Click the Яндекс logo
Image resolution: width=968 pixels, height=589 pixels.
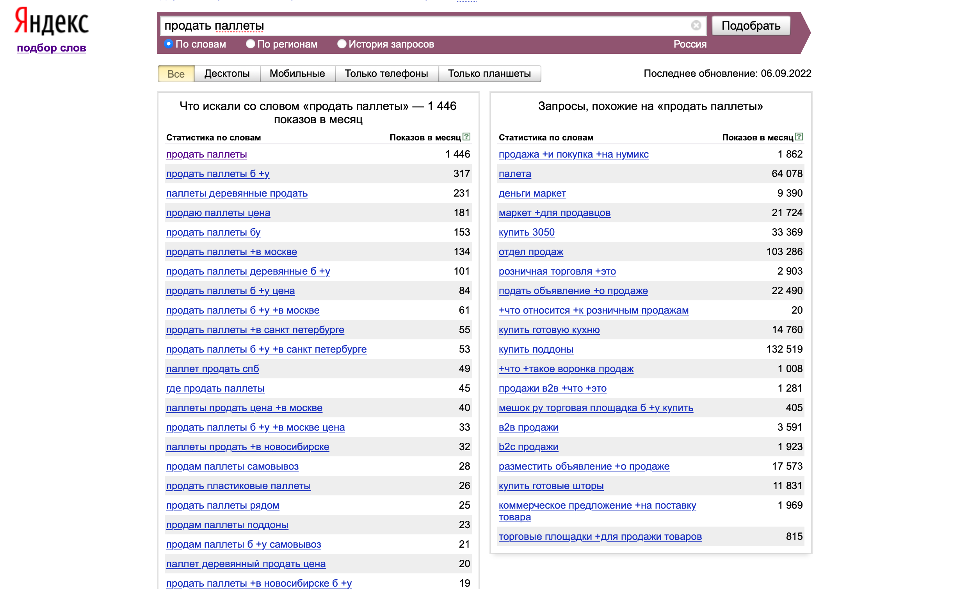point(52,21)
